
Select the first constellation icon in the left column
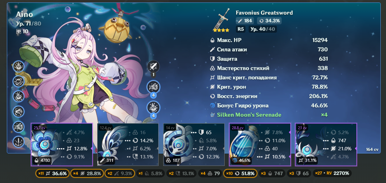click(x=18, y=66)
